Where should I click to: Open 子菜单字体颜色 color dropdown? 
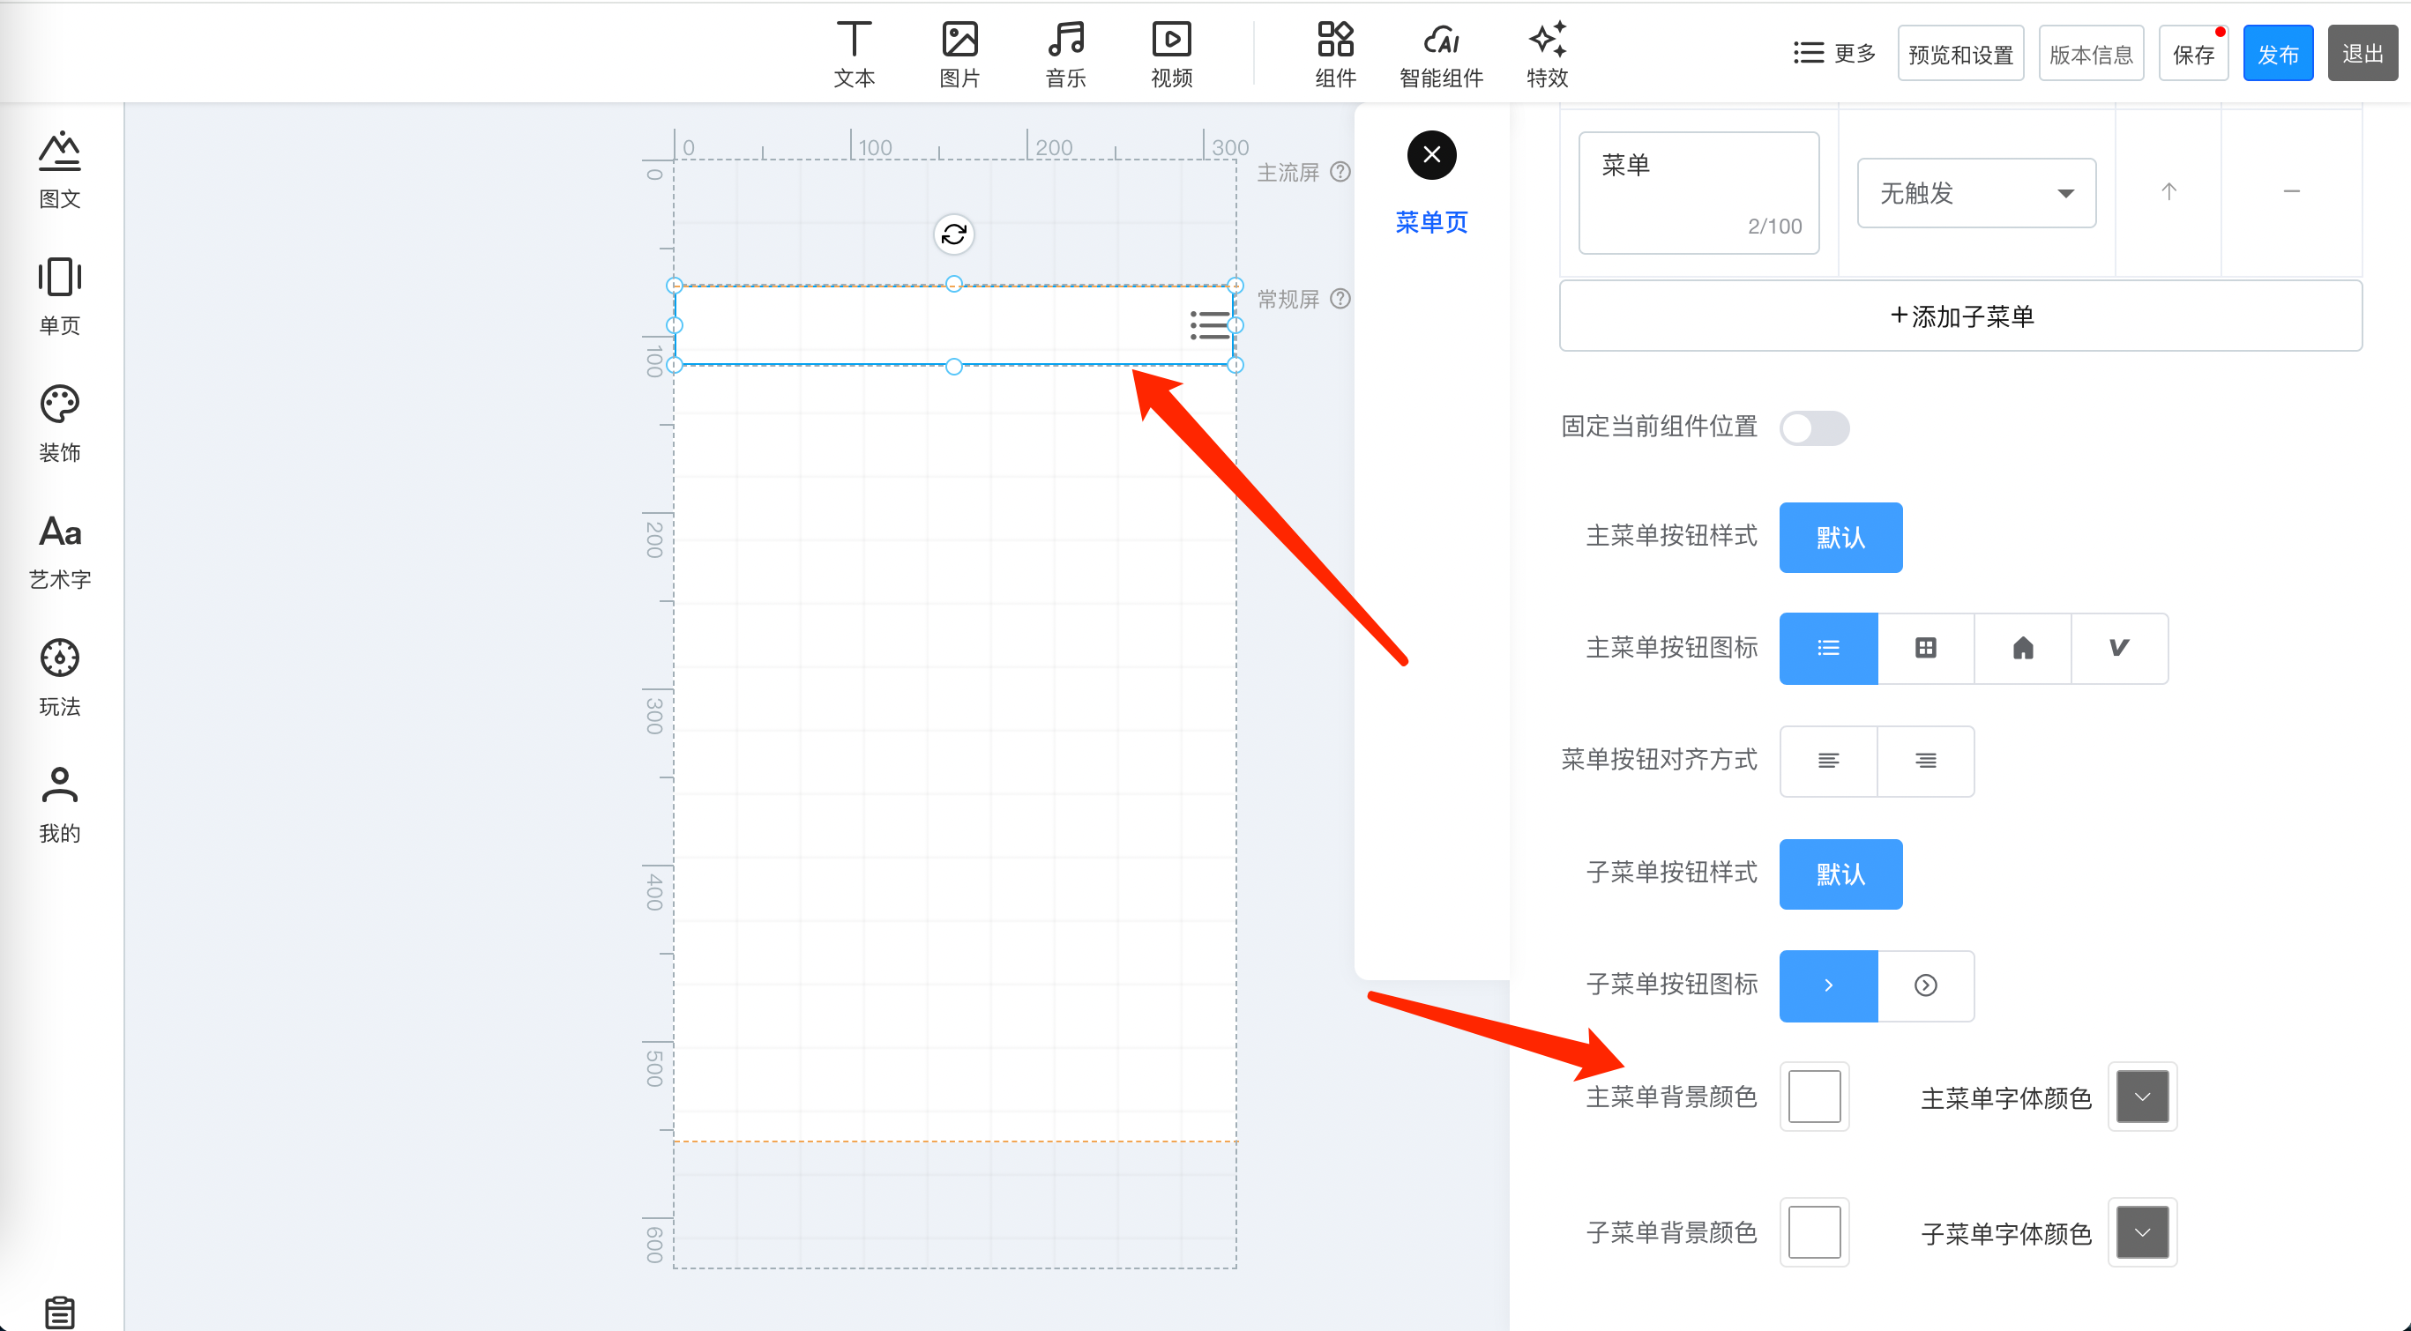[2141, 1232]
